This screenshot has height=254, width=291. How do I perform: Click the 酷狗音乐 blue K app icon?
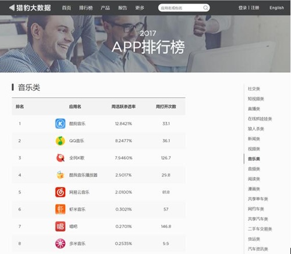click(x=61, y=124)
